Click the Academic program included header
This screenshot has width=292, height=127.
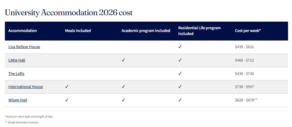coord(146,31)
